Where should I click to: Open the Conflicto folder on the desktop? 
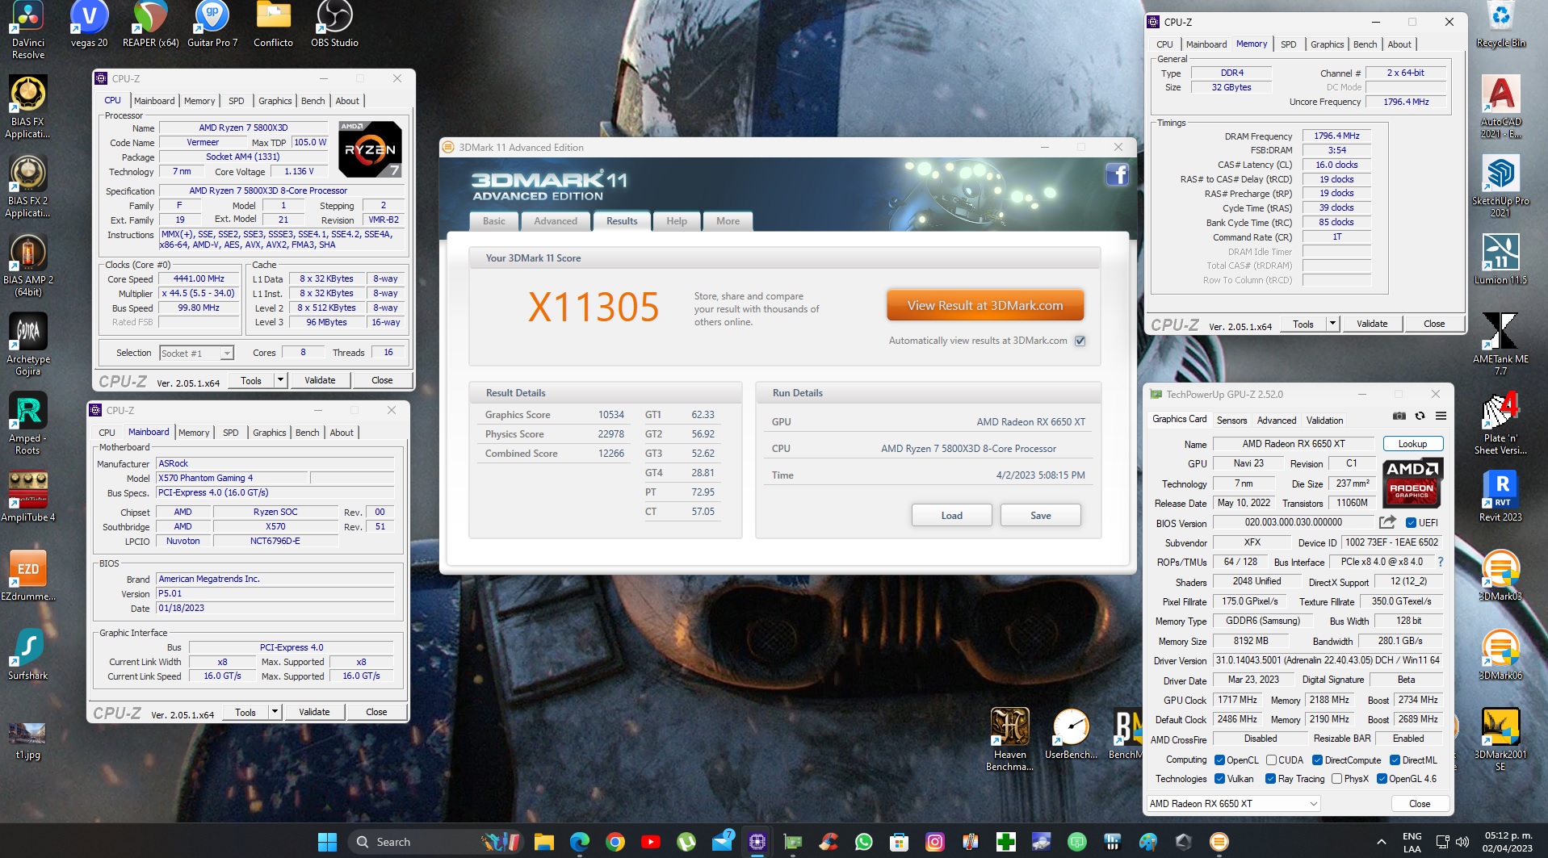click(x=274, y=25)
